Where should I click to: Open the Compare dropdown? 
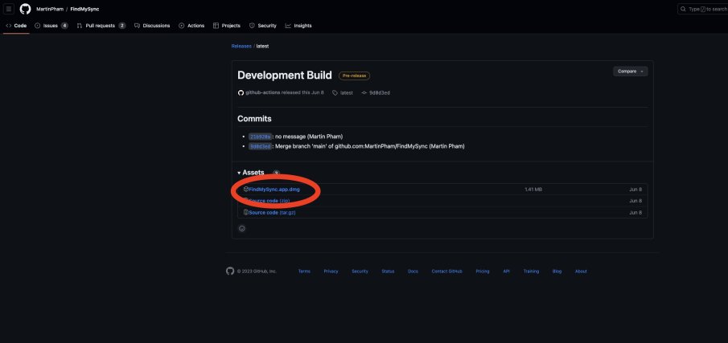[630, 71]
